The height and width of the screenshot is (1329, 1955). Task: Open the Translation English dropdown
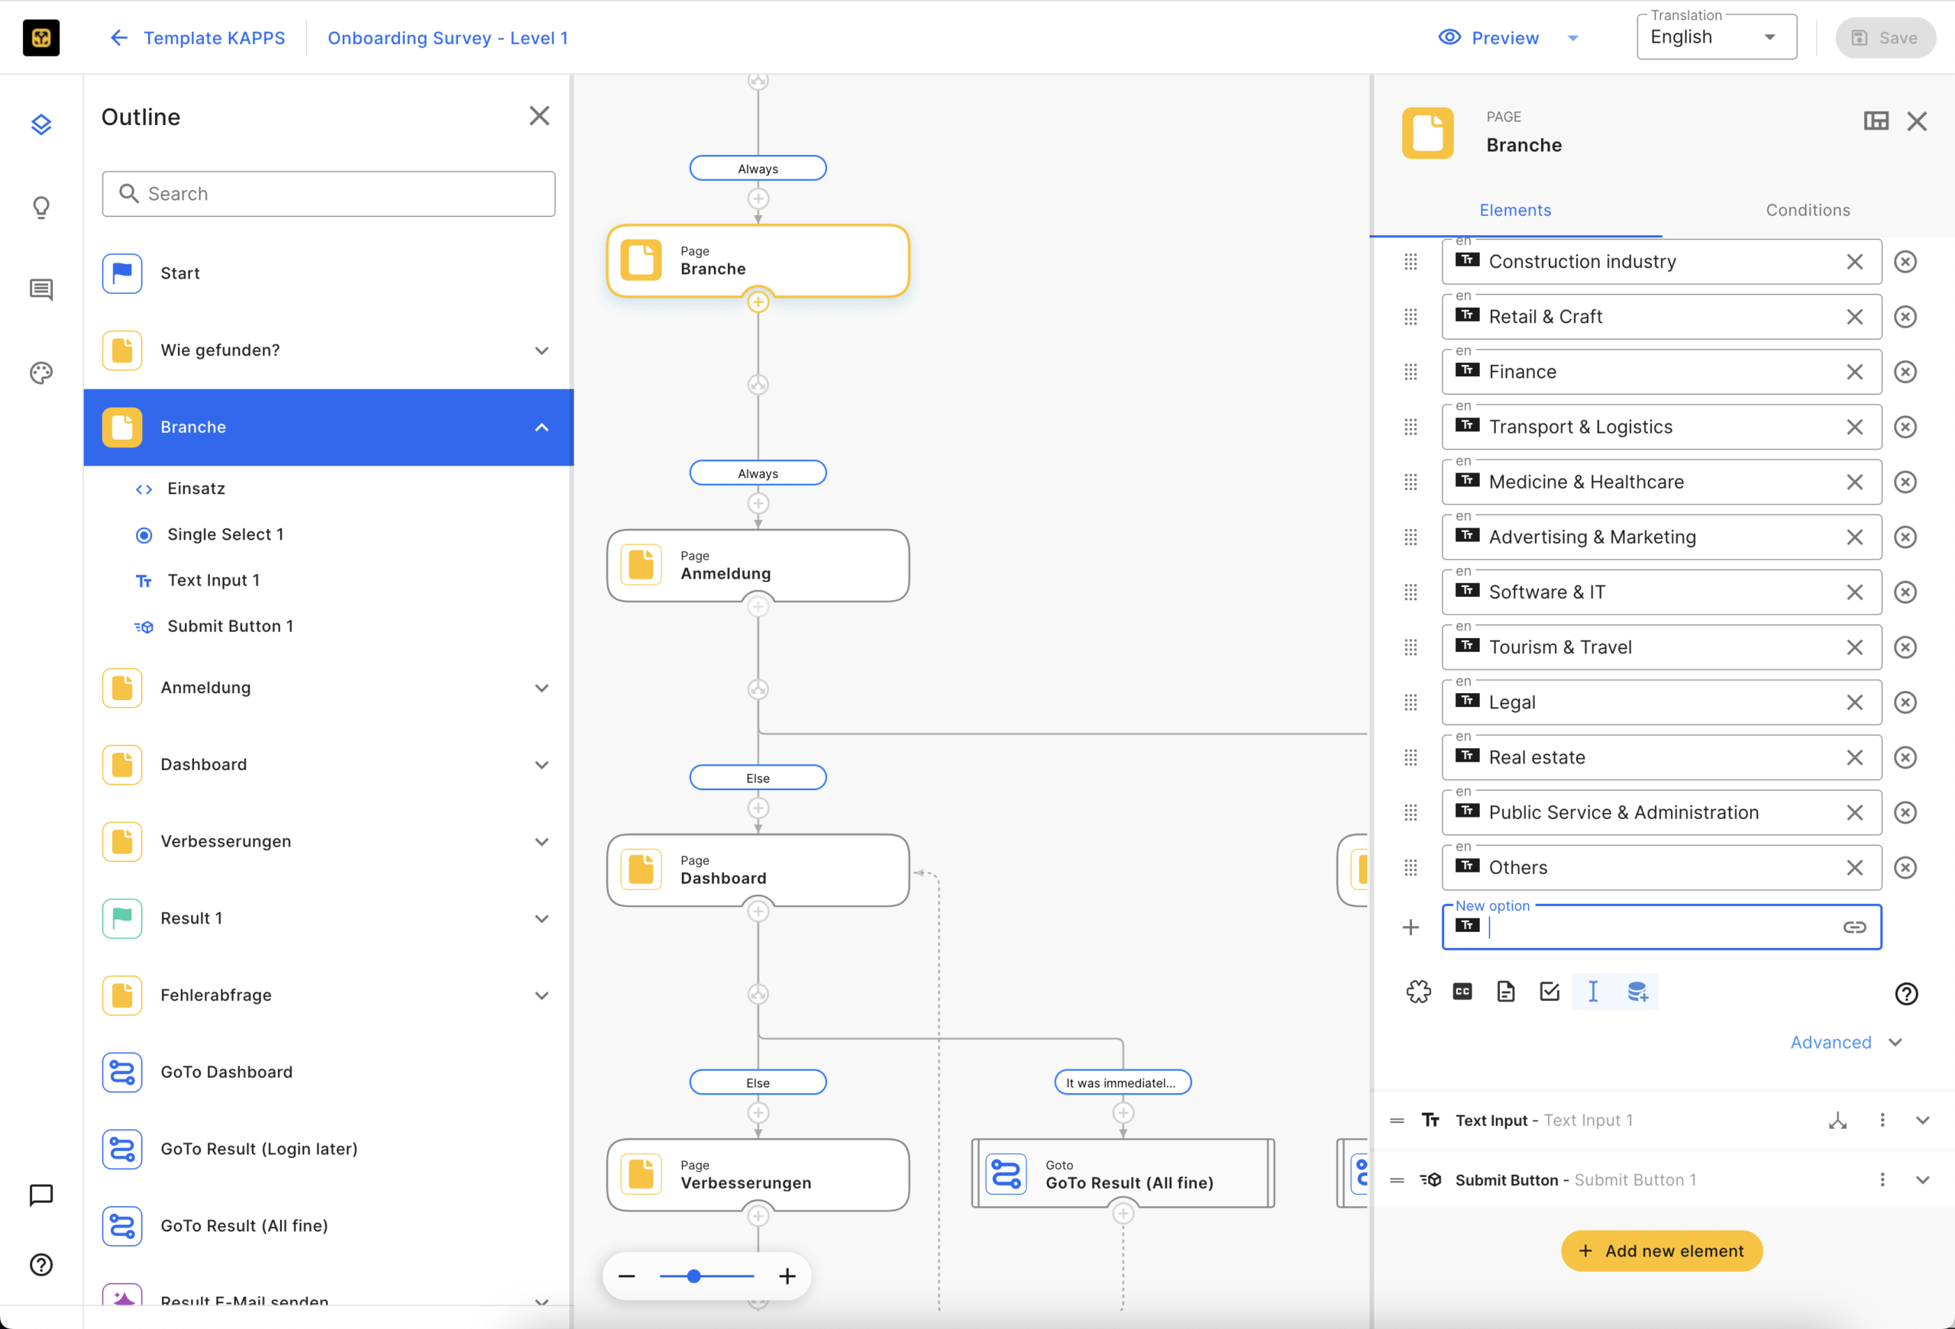point(1715,38)
